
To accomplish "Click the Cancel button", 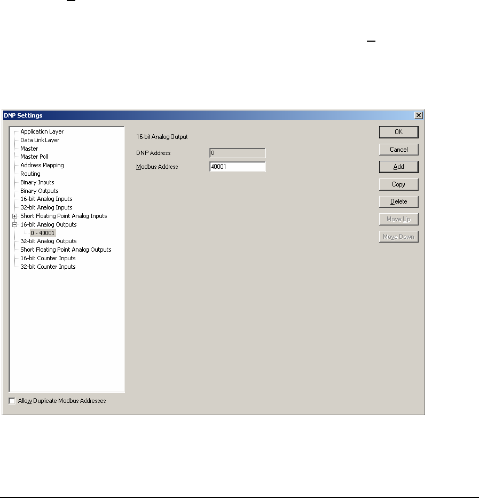I will tap(399, 150).
